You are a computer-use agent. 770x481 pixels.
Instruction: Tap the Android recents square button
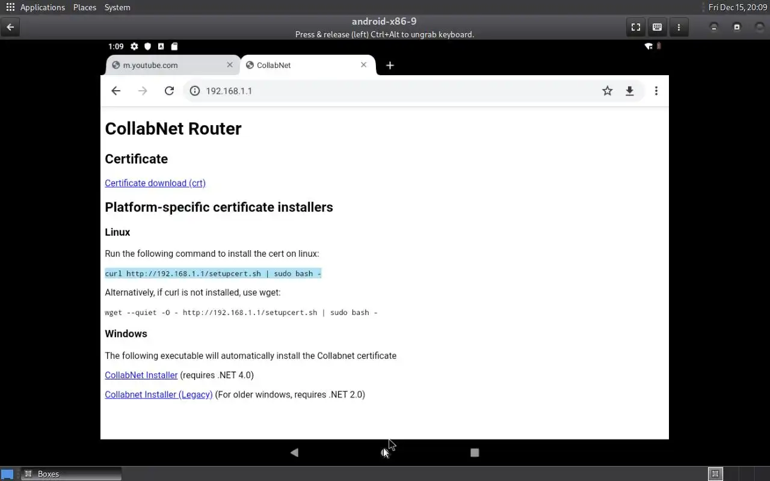(x=475, y=452)
